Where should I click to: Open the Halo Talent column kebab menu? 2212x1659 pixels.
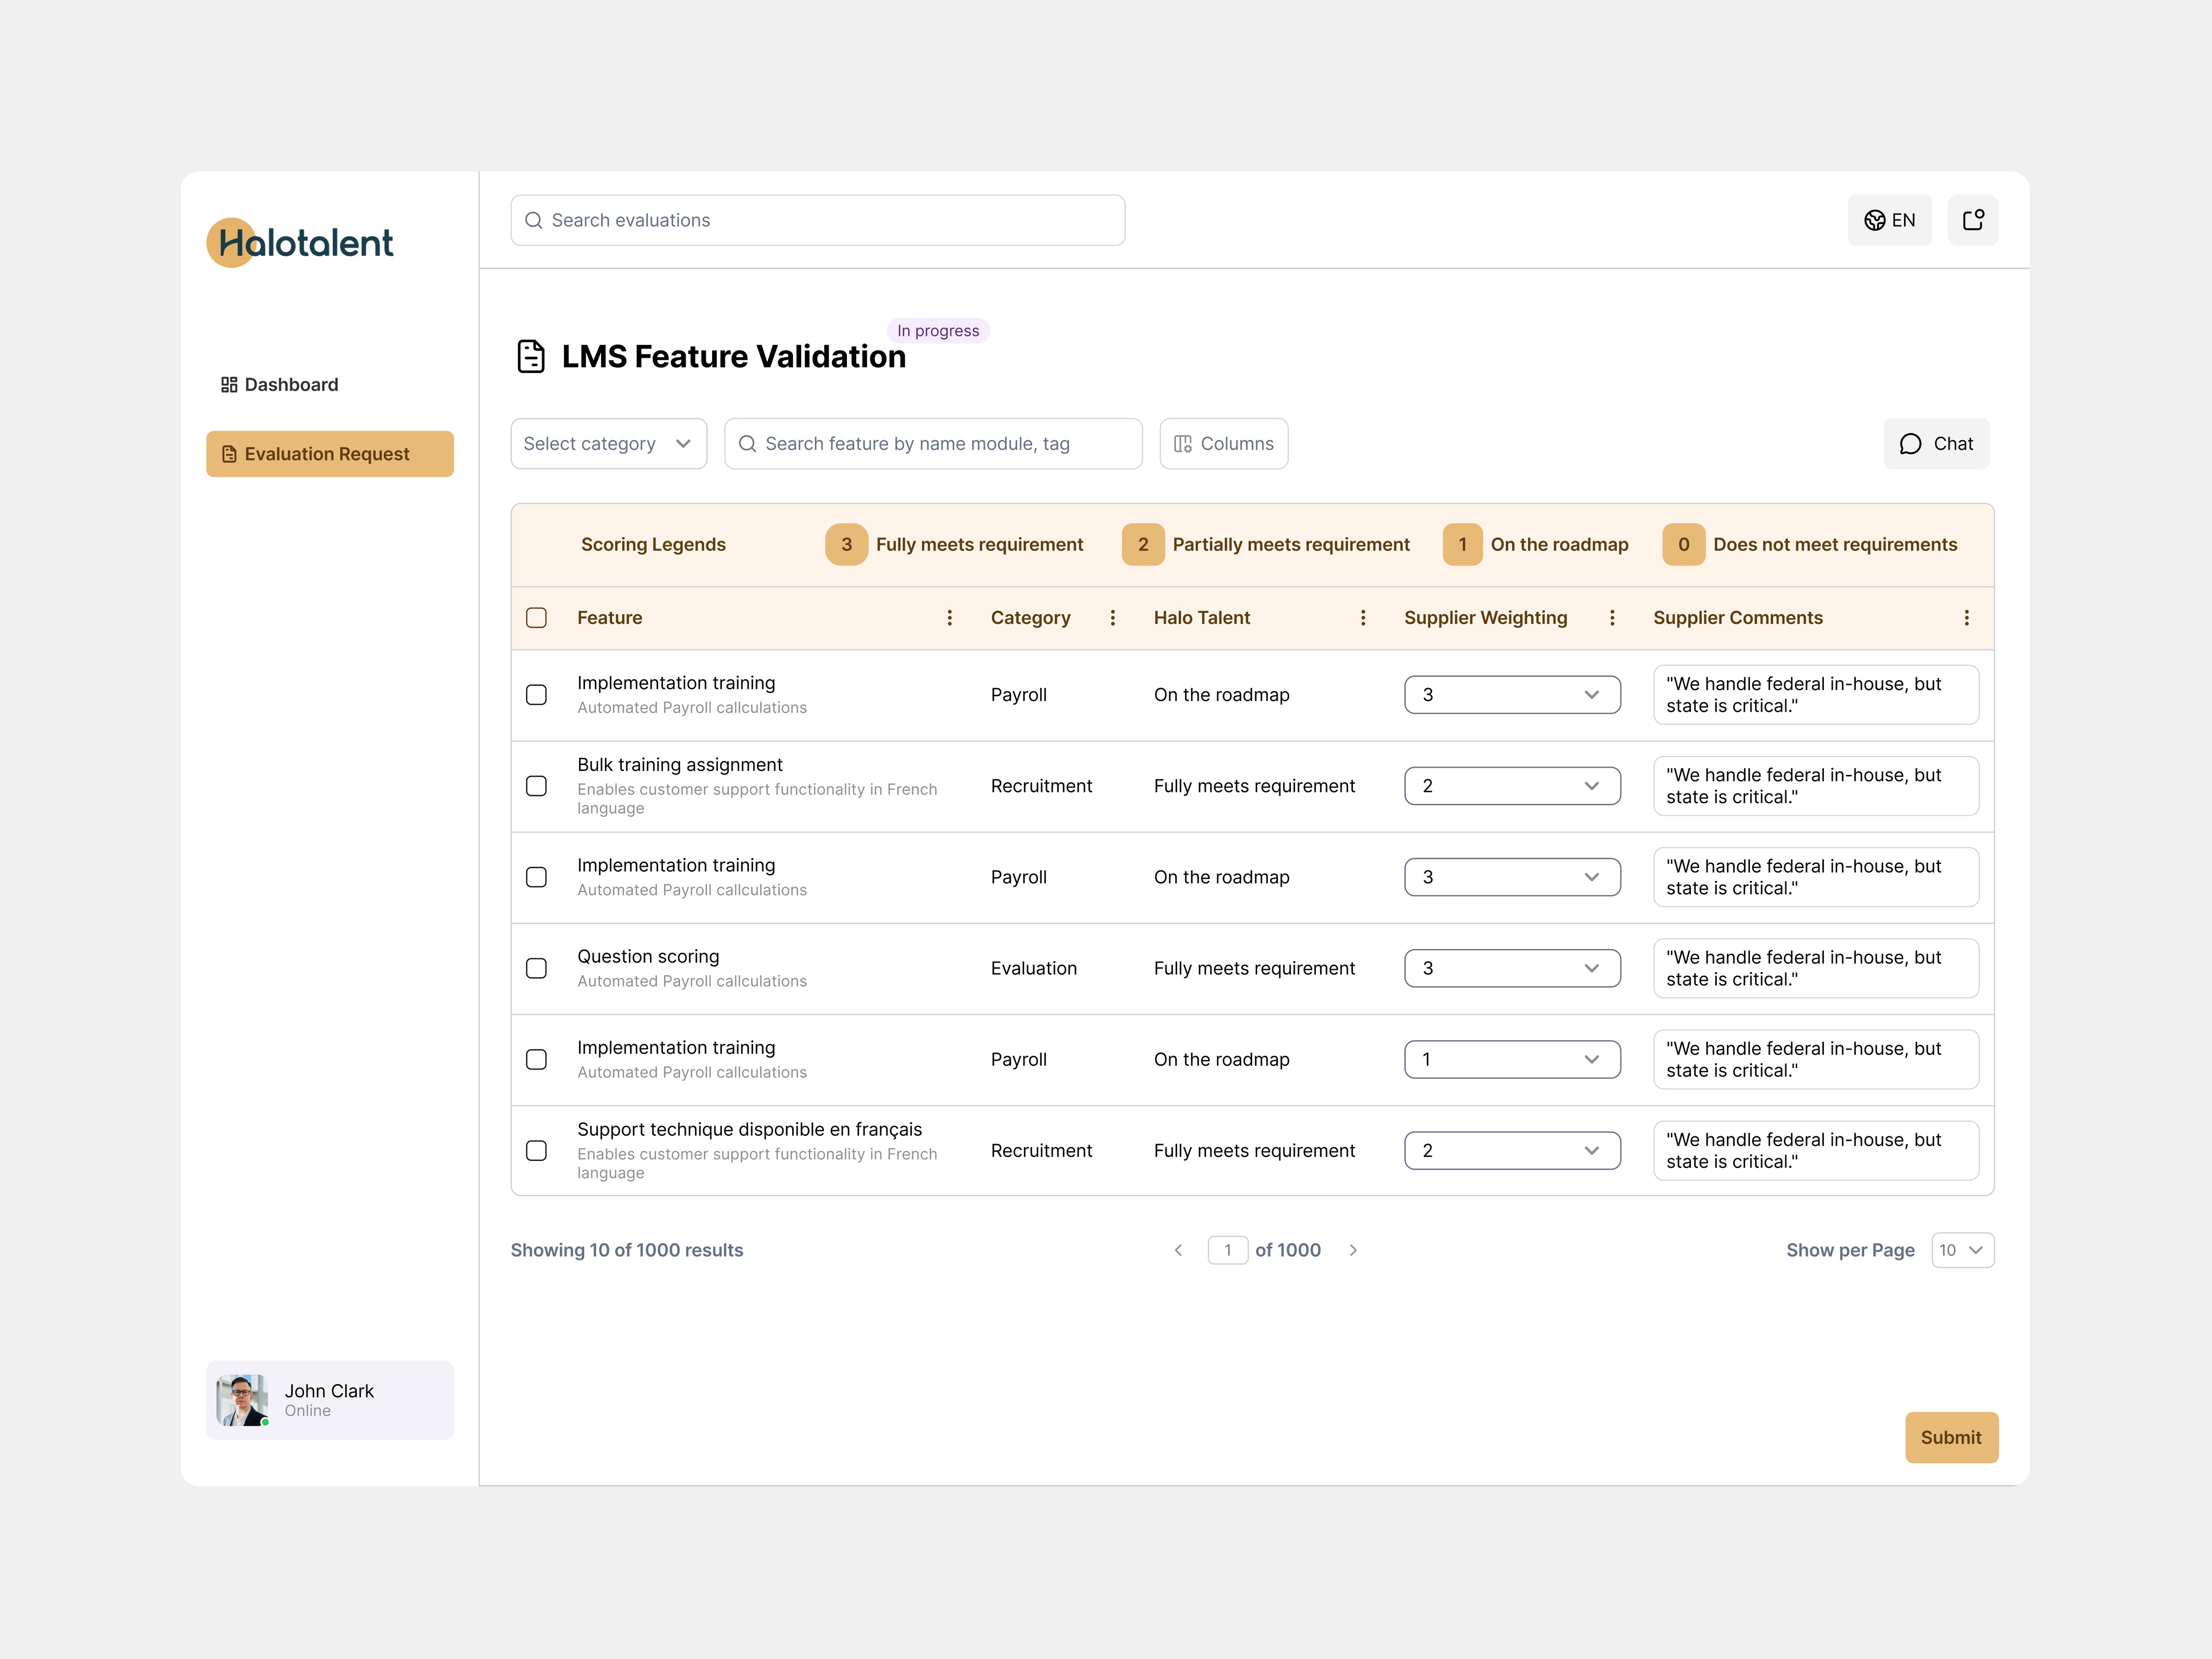[x=1362, y=618]
